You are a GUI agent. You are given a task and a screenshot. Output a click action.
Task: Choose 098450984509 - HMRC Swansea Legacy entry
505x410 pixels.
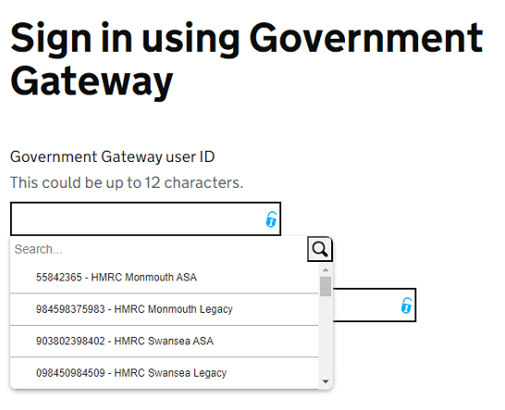(165, 373)
